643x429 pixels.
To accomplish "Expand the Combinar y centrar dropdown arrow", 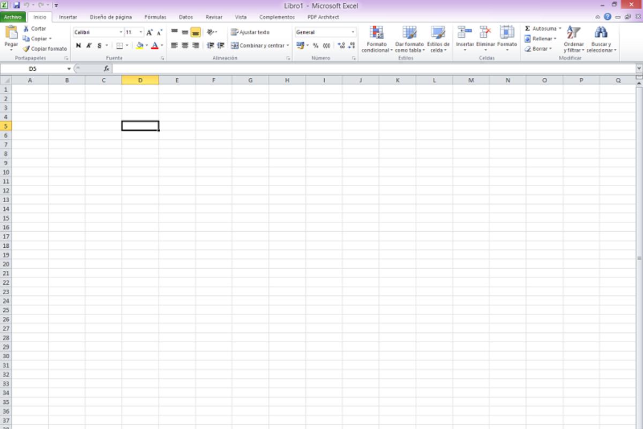I will (288, 46).
